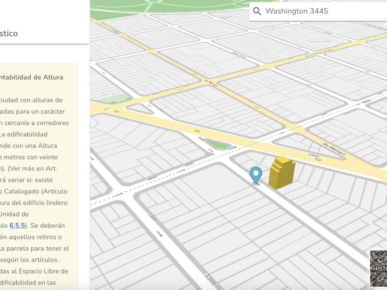
Task: Select the yellow 3D building model
Action: click(x=281, y=173)
